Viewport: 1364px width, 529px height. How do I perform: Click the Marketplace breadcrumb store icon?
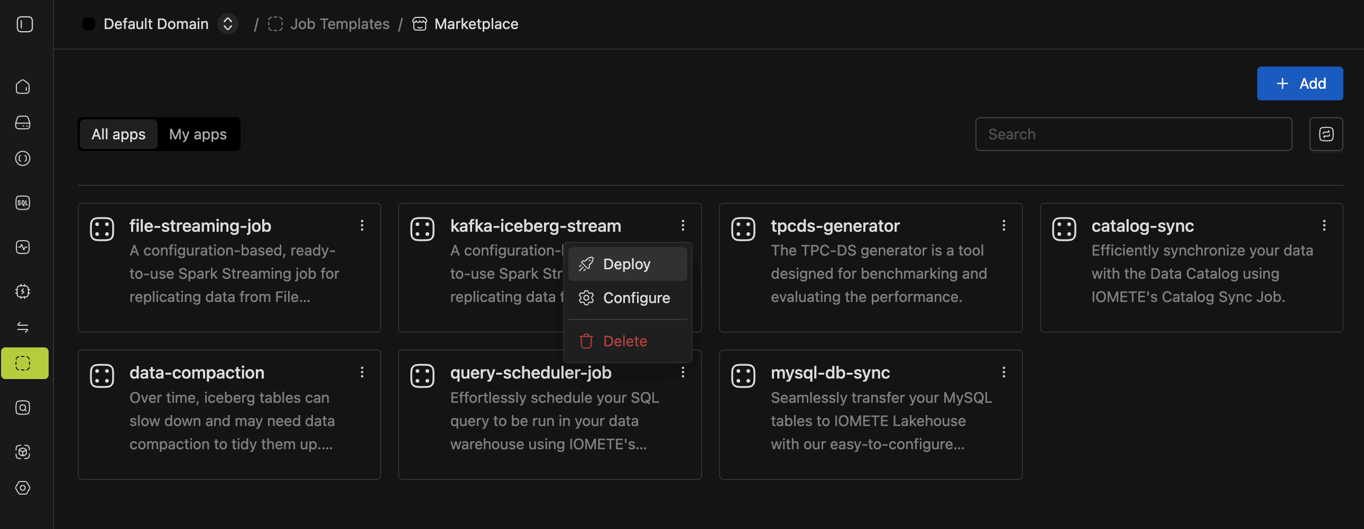tap(419, 24)
